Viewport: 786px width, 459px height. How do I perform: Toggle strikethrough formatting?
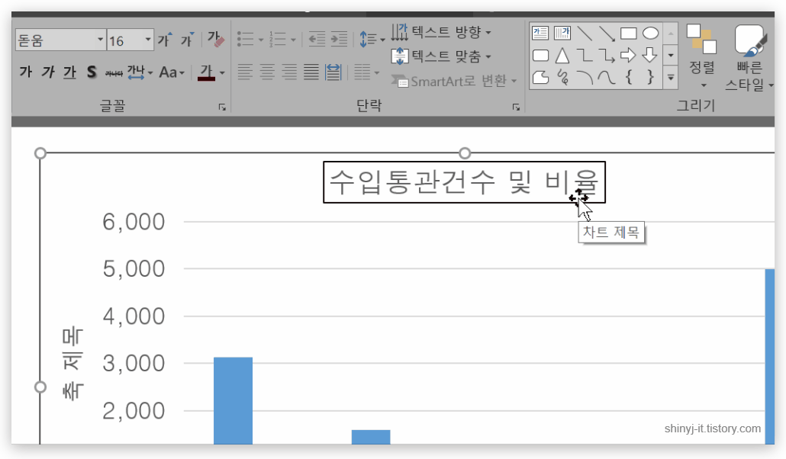tap(114, 73)
